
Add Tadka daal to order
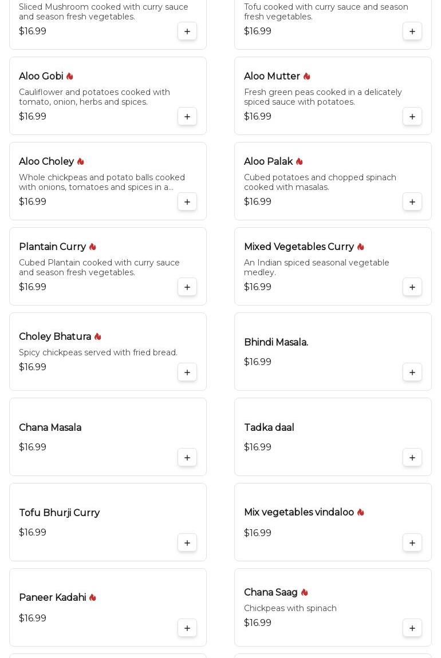(x=412, y=458)
